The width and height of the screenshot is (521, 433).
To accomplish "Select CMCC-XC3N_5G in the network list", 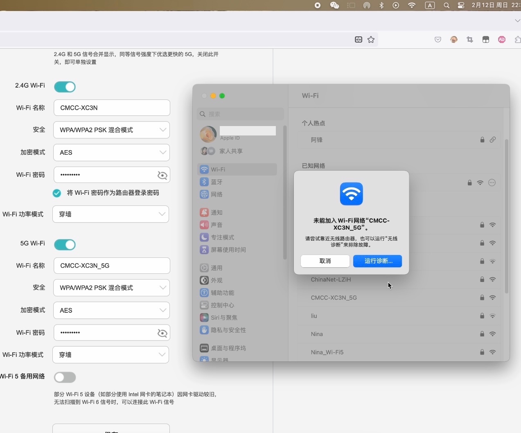I will 399,298.
